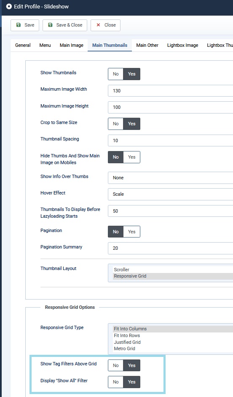Click the Thumbnail Spacing input field

pos(171,140)
